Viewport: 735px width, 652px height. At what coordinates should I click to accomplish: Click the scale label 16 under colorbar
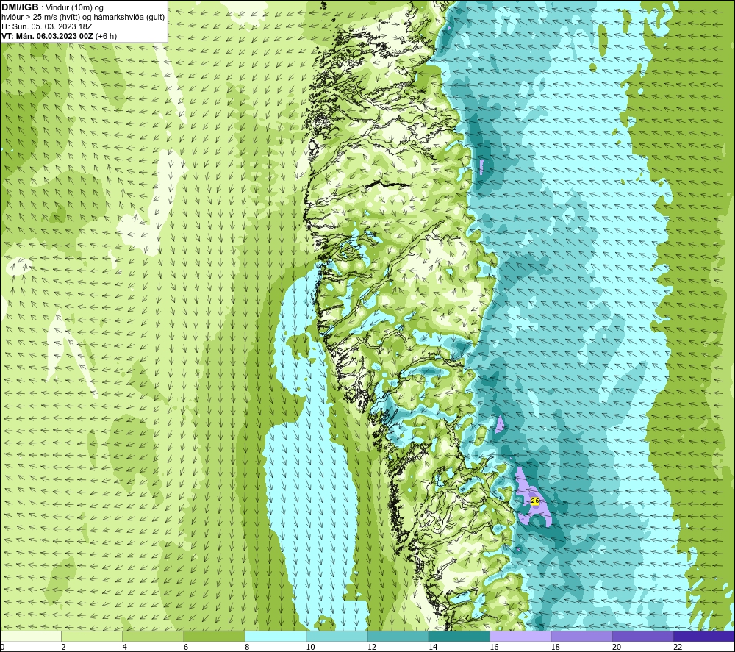(494, 647)
